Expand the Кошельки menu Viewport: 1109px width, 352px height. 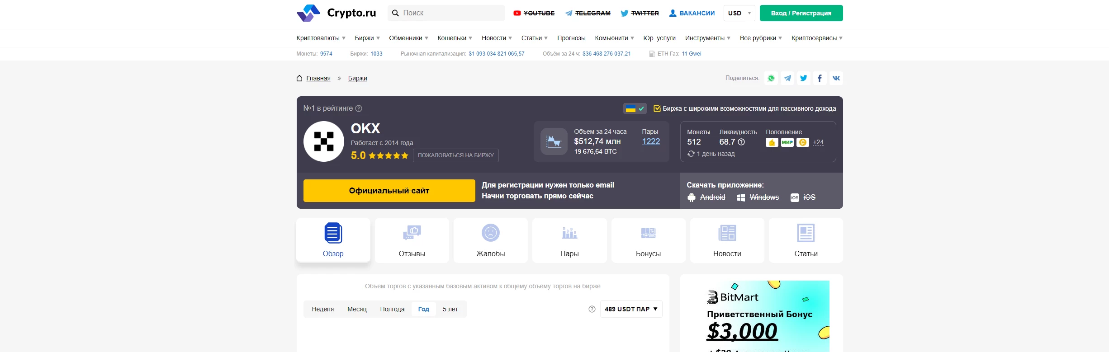pyautogui.click(x=455, y=38)
